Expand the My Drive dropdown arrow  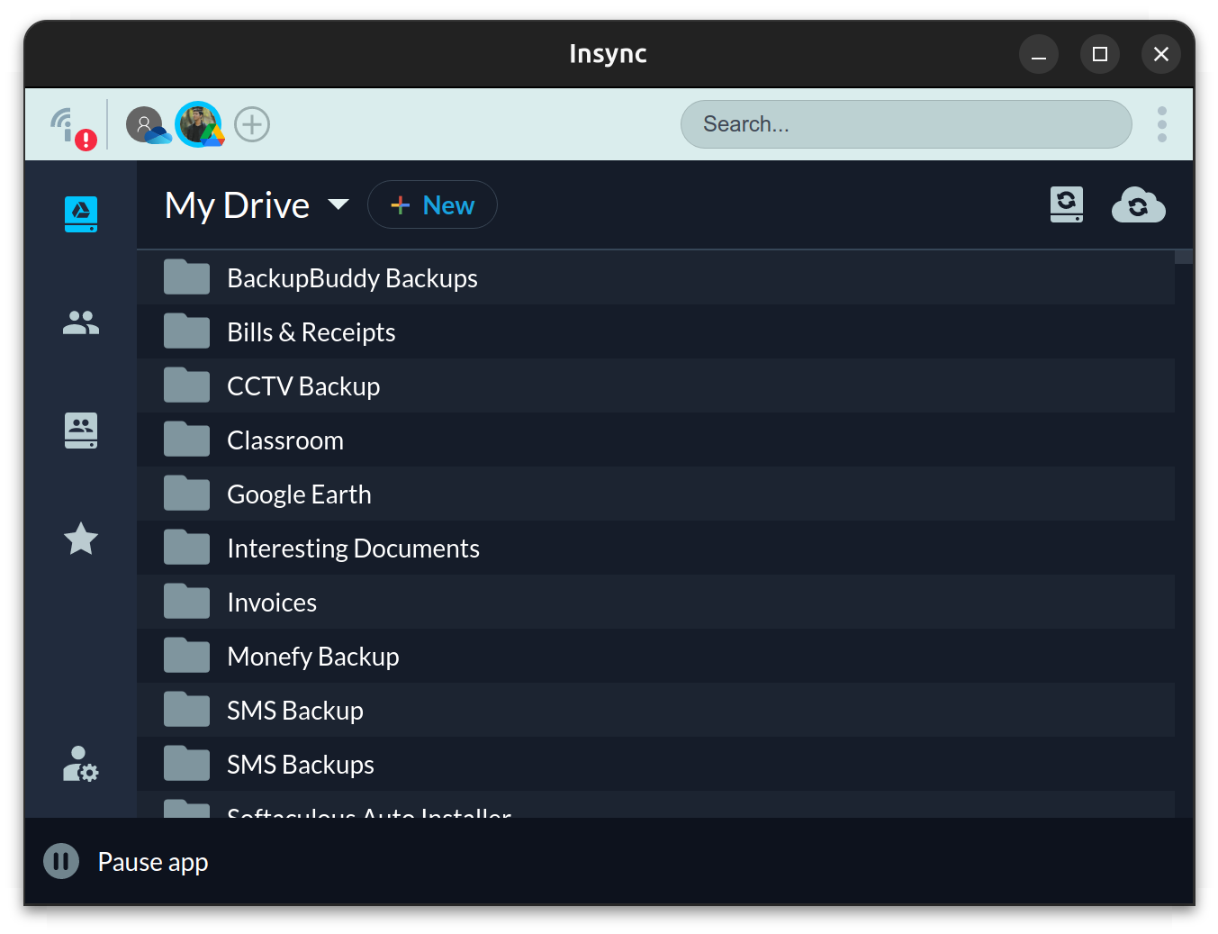coord(338,204)
